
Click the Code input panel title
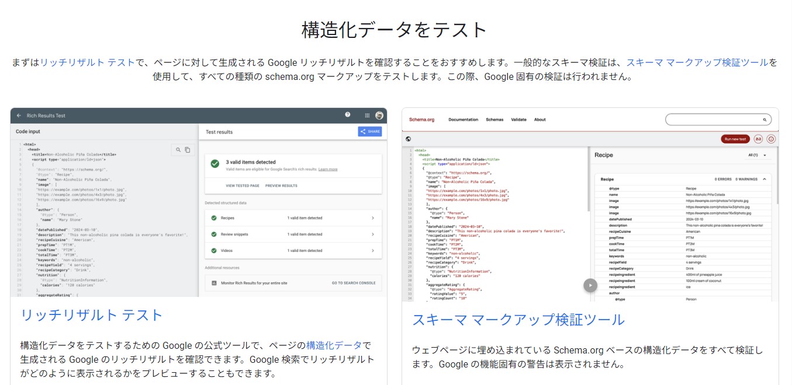pyautogui.click(x=28, y=132)
